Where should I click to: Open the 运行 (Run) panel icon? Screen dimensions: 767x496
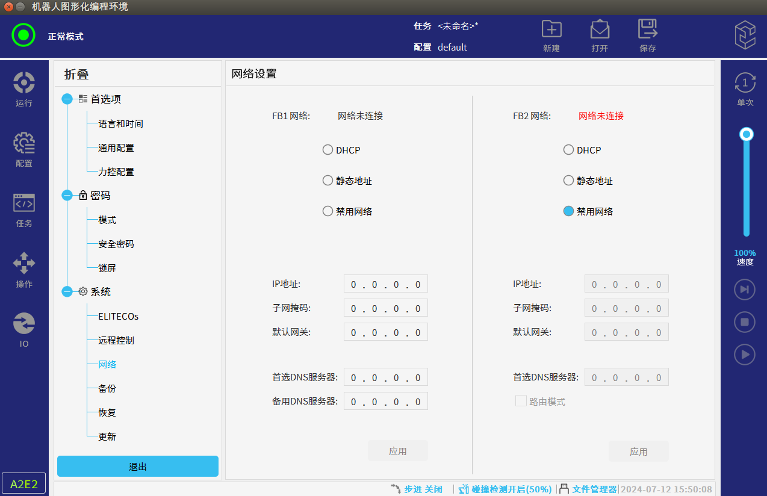click(x=24, y=83)
